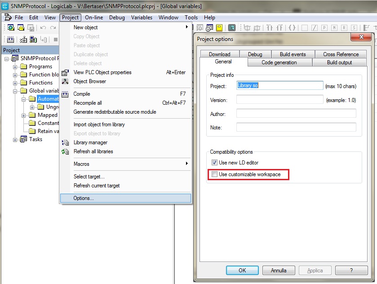Click the Download code to target icon

point(33,40)
